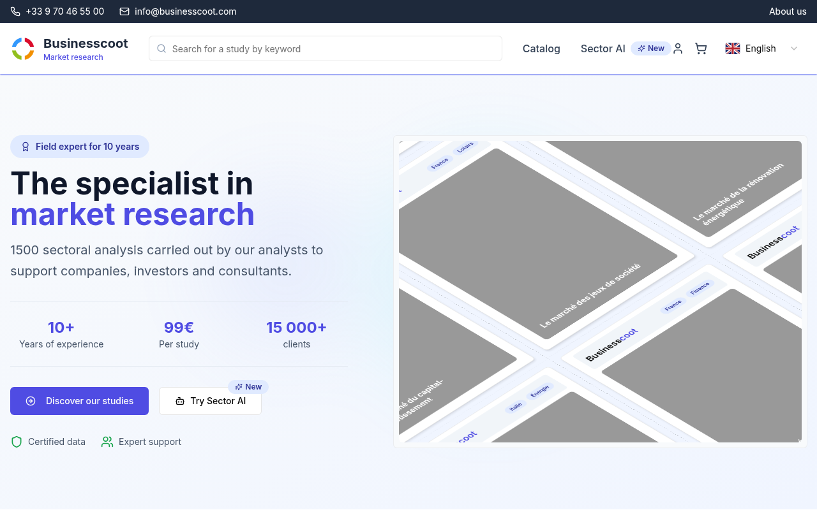The height and width of the screenshot is (510, 817).
Task: Open the Sector AI menu item
Action: pos(603,48)
